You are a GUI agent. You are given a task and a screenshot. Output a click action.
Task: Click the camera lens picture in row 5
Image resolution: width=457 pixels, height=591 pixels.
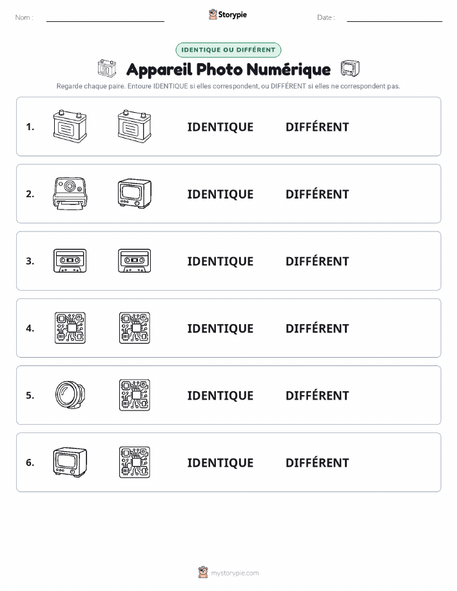pos(70,395)
